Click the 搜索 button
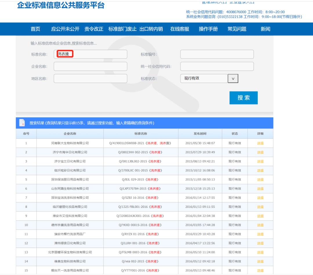 click(x=243, y=98)
